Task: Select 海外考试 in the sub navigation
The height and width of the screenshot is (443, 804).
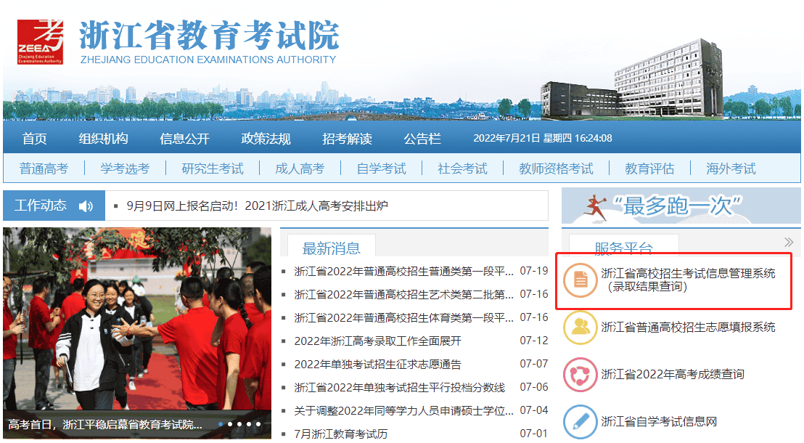Action: point(731,168)
